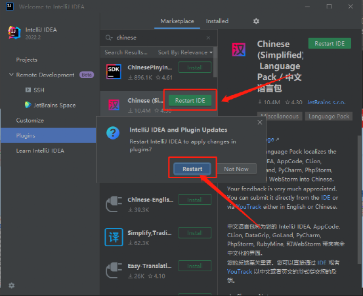
Task: Click the Language Pack tag
Action: (329, 117)
